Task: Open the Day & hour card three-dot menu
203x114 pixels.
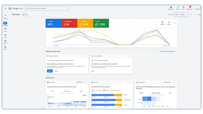Action: coord(86,82)
